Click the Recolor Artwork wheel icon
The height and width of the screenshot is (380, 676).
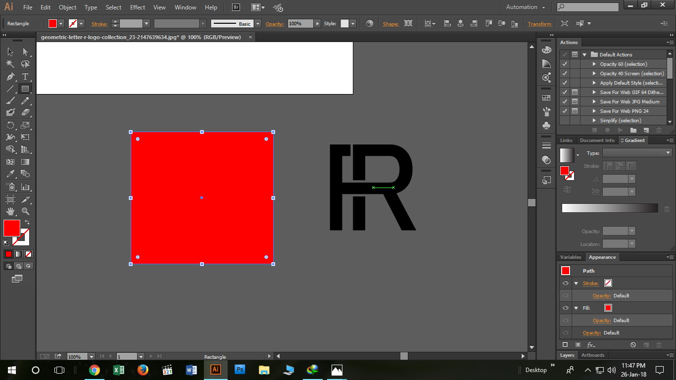pos(370,23)
